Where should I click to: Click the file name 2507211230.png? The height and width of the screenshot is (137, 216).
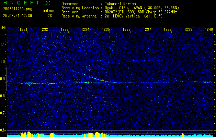point(18,9)
